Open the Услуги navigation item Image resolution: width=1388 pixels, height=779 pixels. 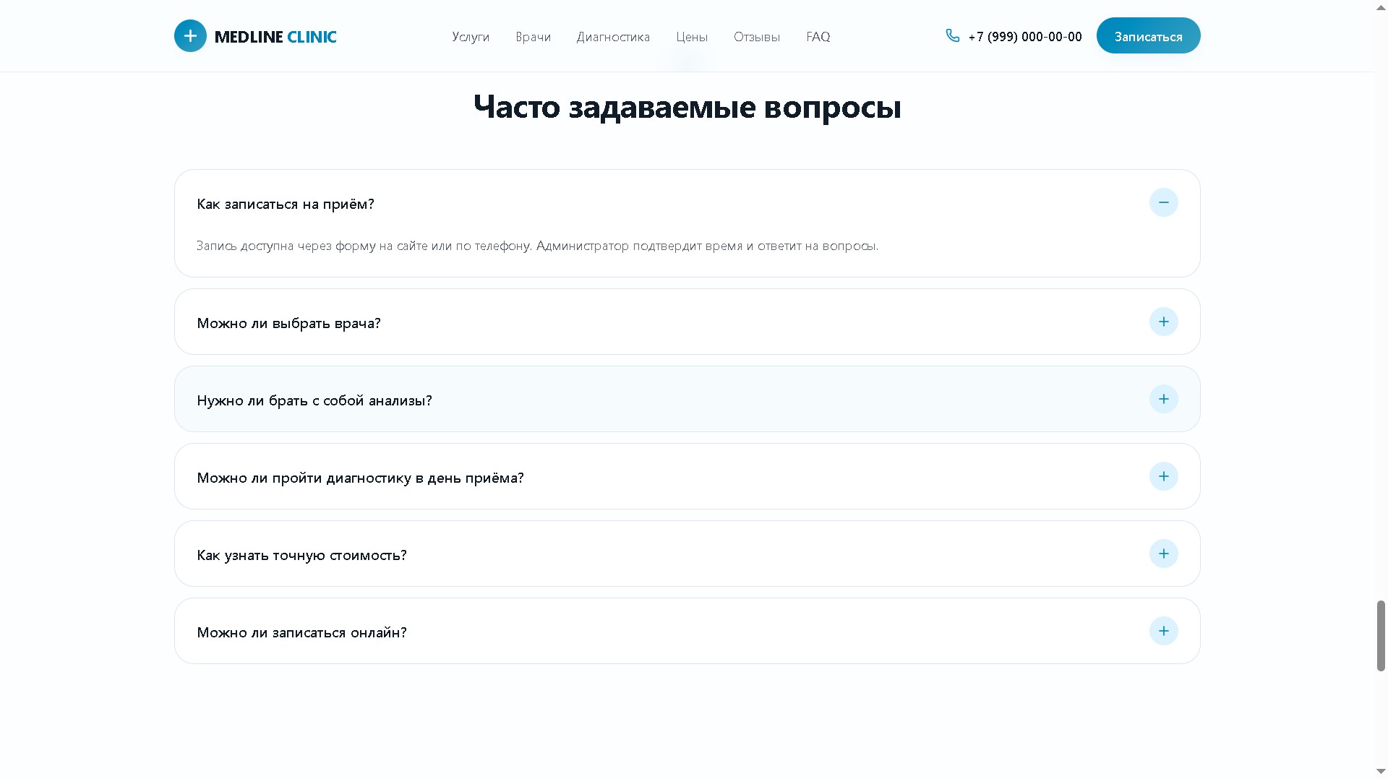click(471, 37)
